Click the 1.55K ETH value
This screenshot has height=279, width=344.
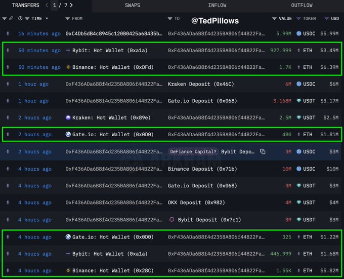coord(284,271)
